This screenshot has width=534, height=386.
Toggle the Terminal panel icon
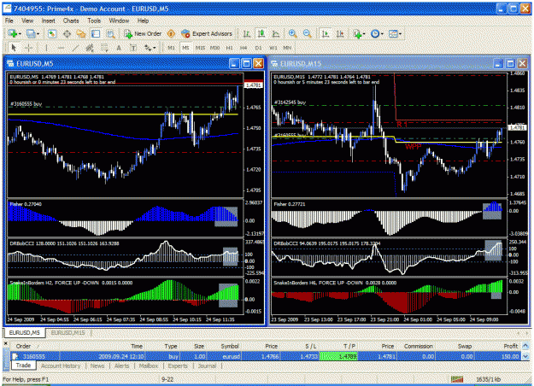96,33
